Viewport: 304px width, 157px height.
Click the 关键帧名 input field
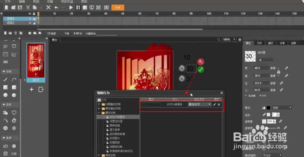tap(107, 33)
